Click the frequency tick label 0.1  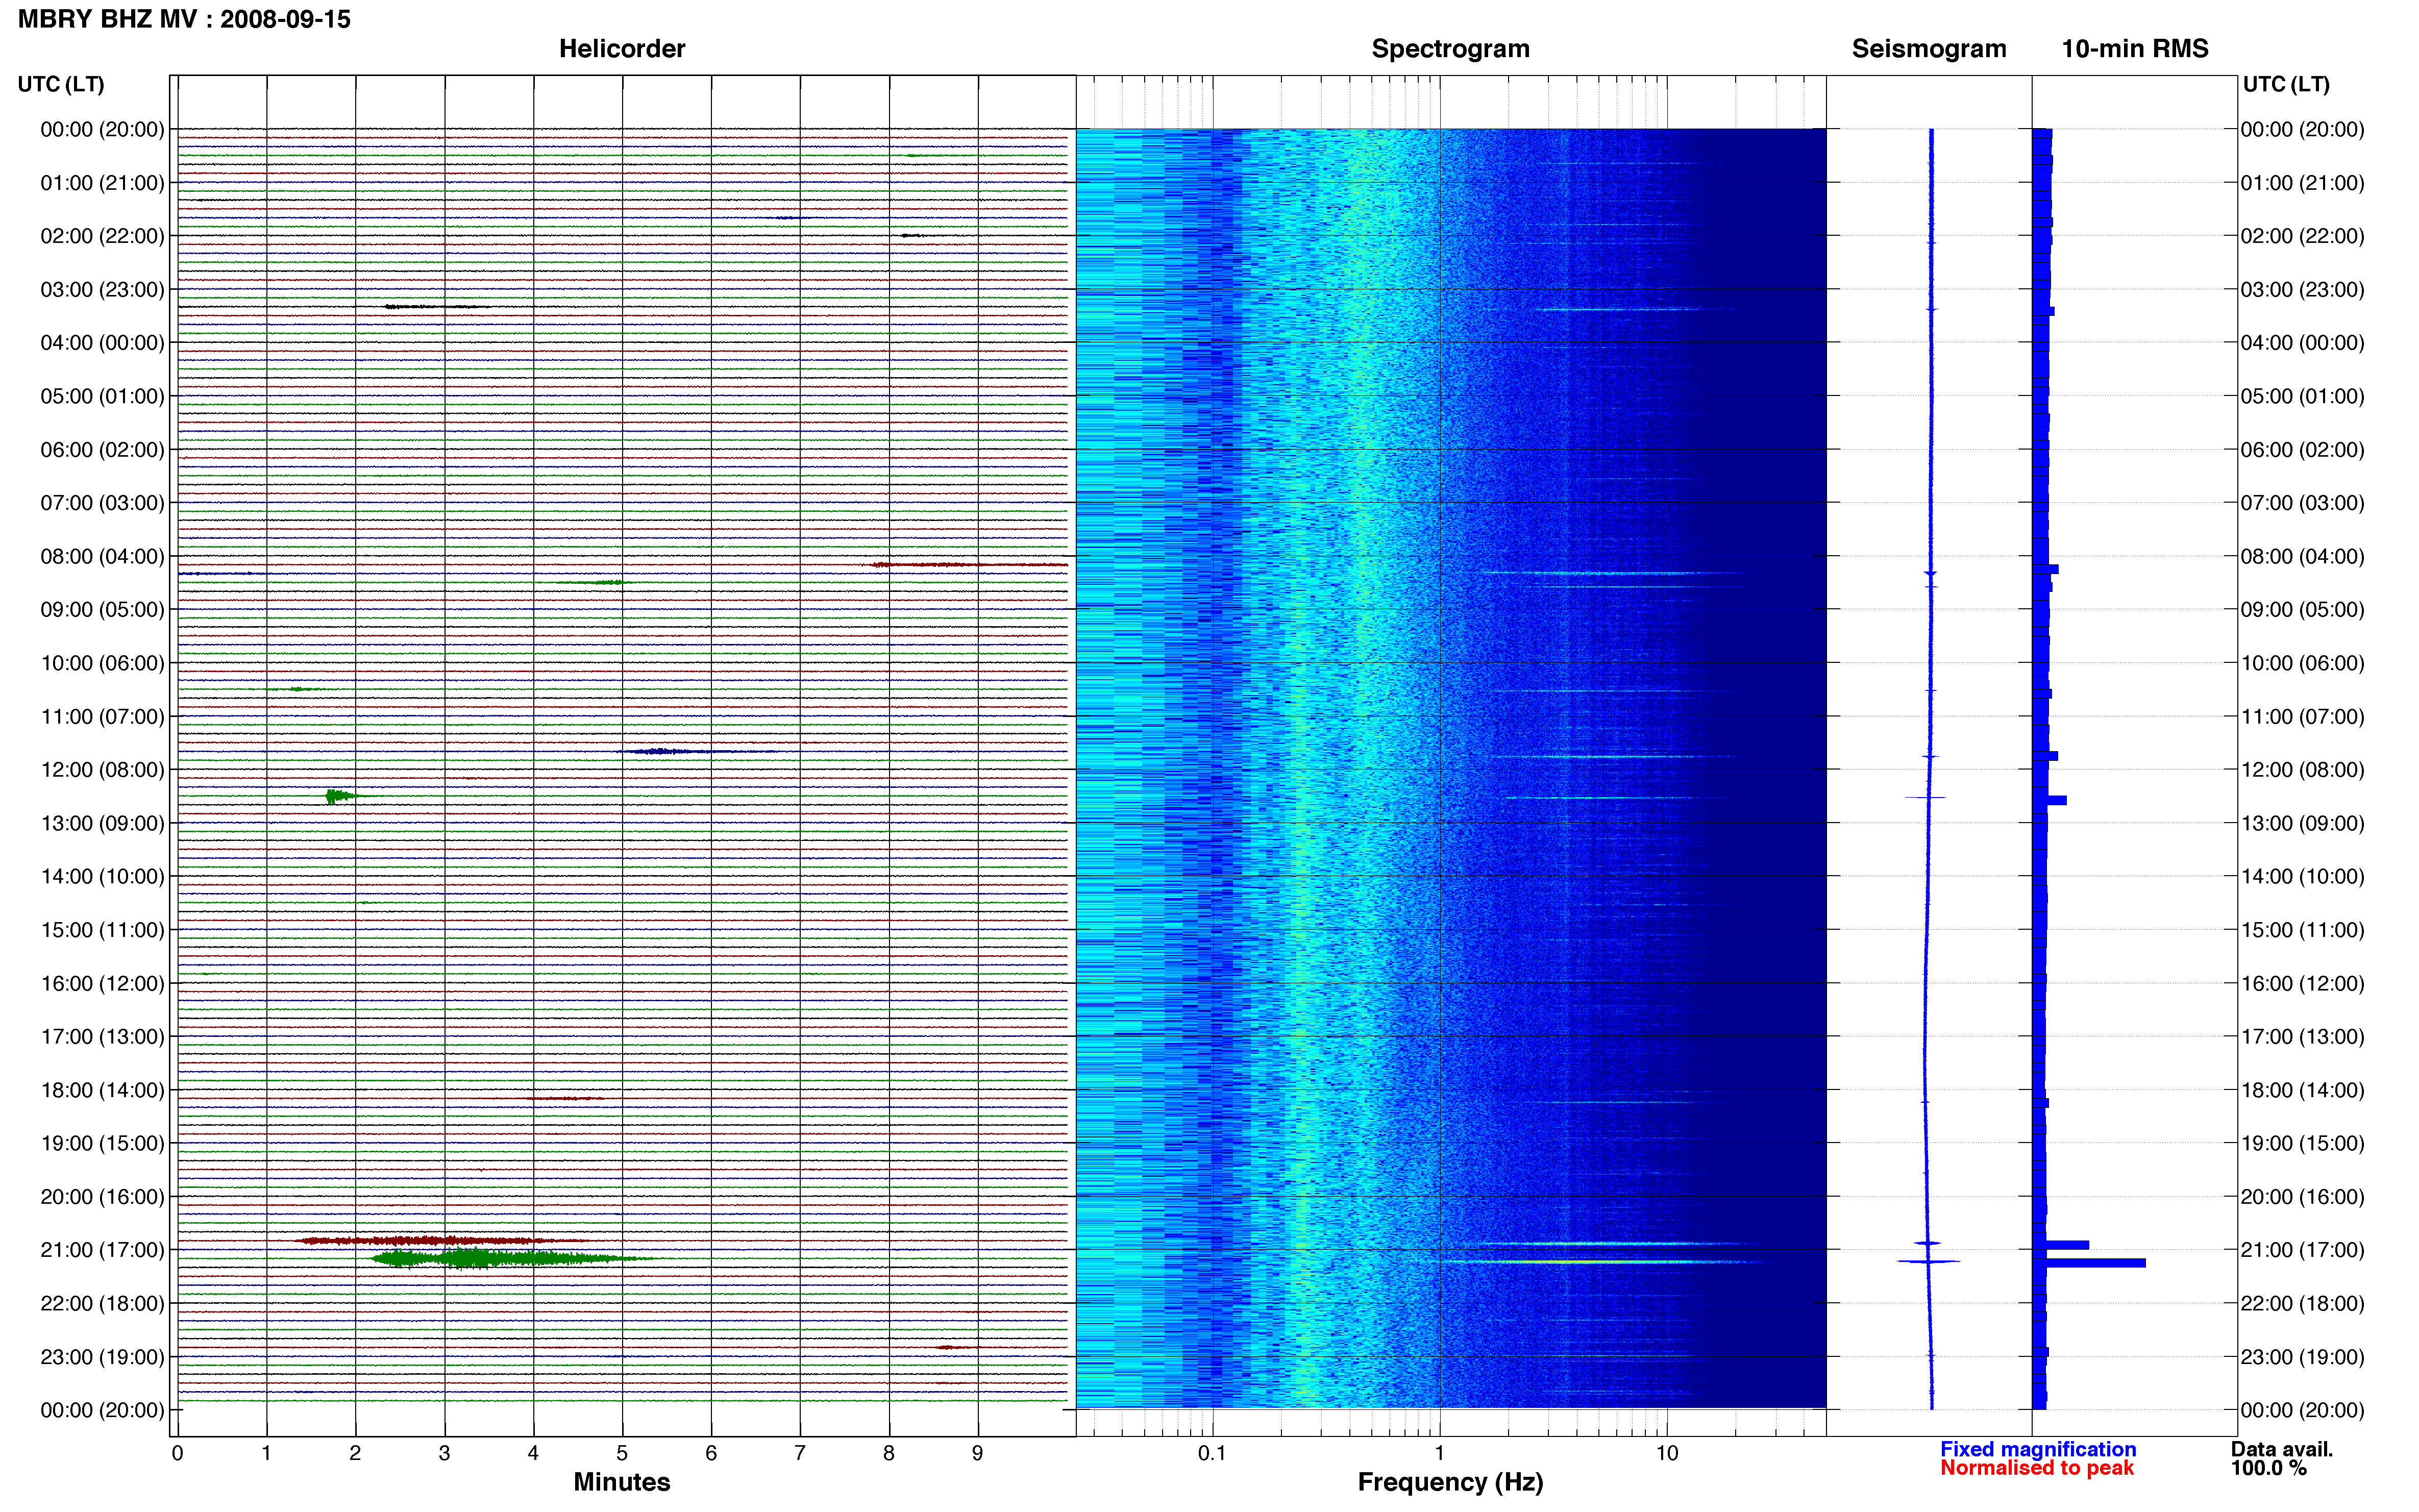[1212, 1453]
